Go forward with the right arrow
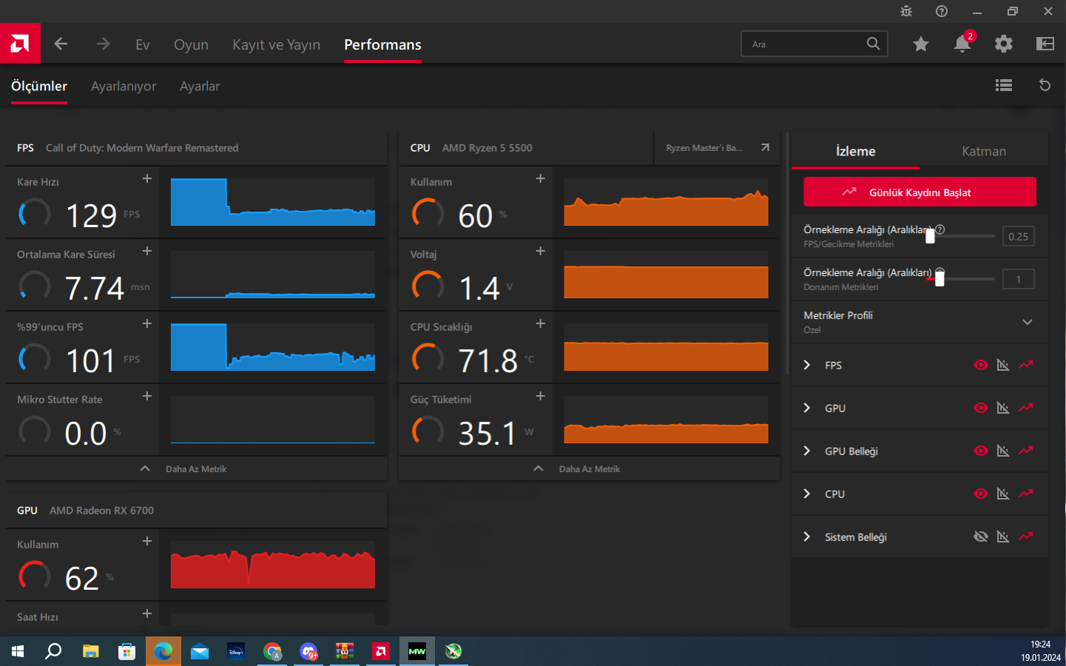 click(x=103, y=44)
